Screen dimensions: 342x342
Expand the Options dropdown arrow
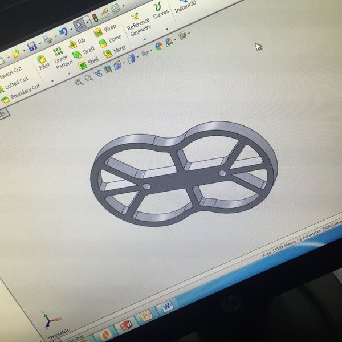pyautogui.click(x=124, y=6)
